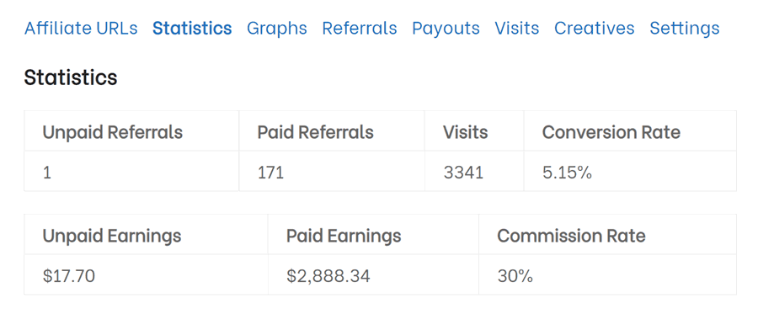The width and height of the screenshot is (758, 314).
Task: Switch to the Graphs tab
Action: (276, 29)
